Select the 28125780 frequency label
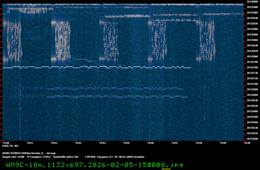 coord(252,62)
